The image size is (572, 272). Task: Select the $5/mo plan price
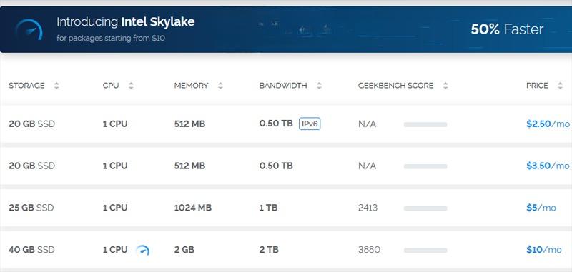click(x=541, y=208)
